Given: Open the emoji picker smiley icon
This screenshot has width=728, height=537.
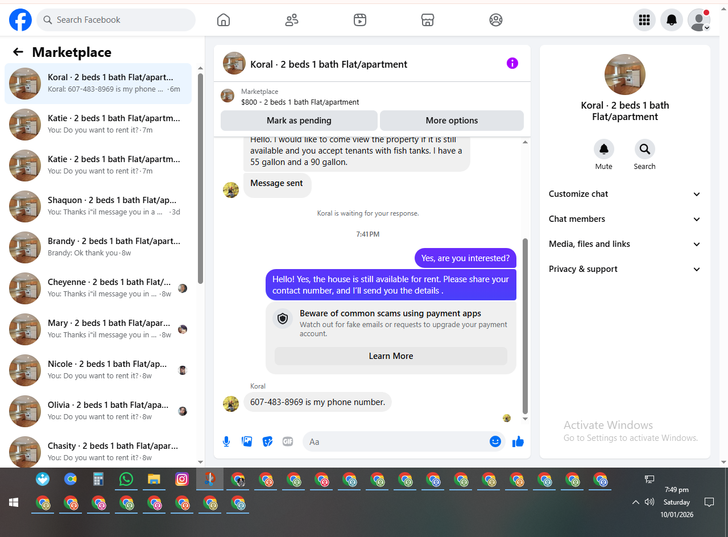Looking at the screenshot, I should pyautogui.click(x=495, y=441).
